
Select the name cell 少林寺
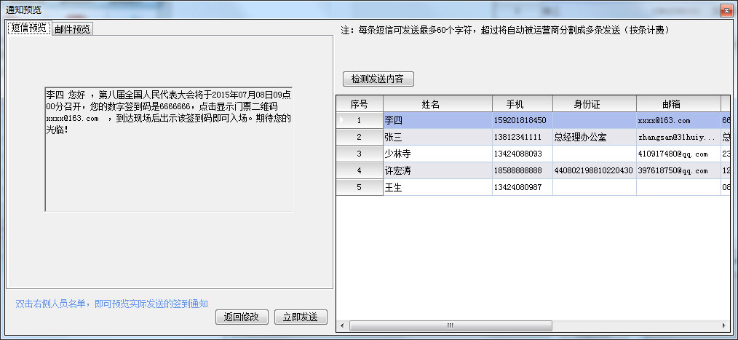point(437,154)
